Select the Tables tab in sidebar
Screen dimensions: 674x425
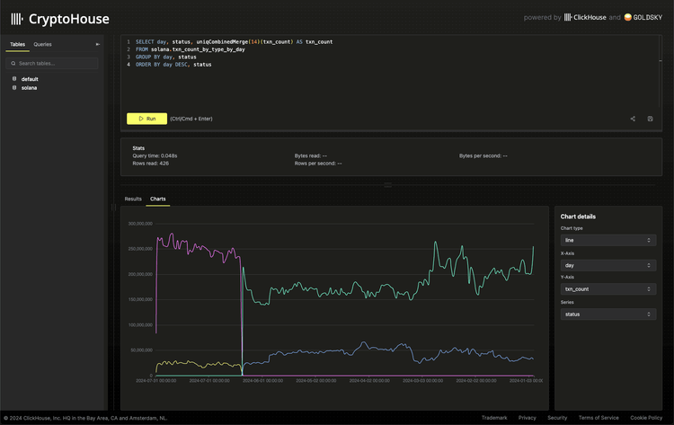click(17, 44)
